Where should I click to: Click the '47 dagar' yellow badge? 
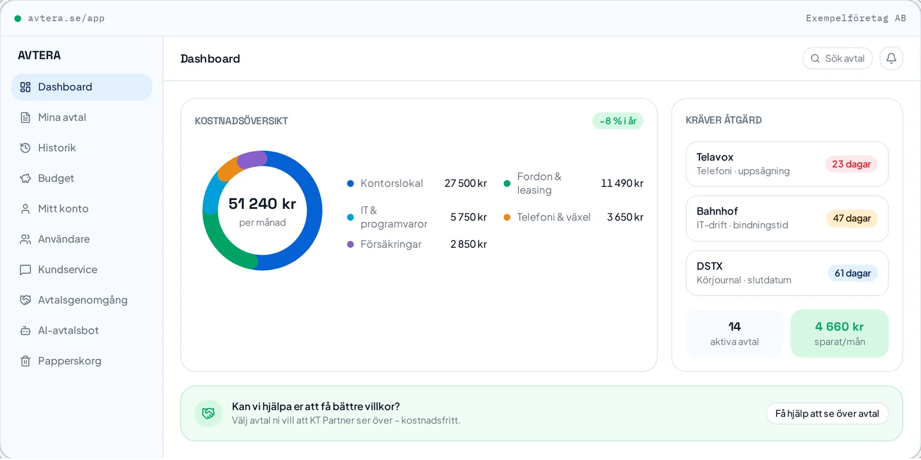(x=851, y=218)
